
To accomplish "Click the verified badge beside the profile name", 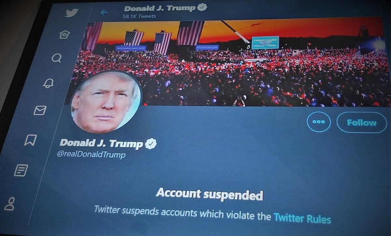I will (x=151, y=143).
